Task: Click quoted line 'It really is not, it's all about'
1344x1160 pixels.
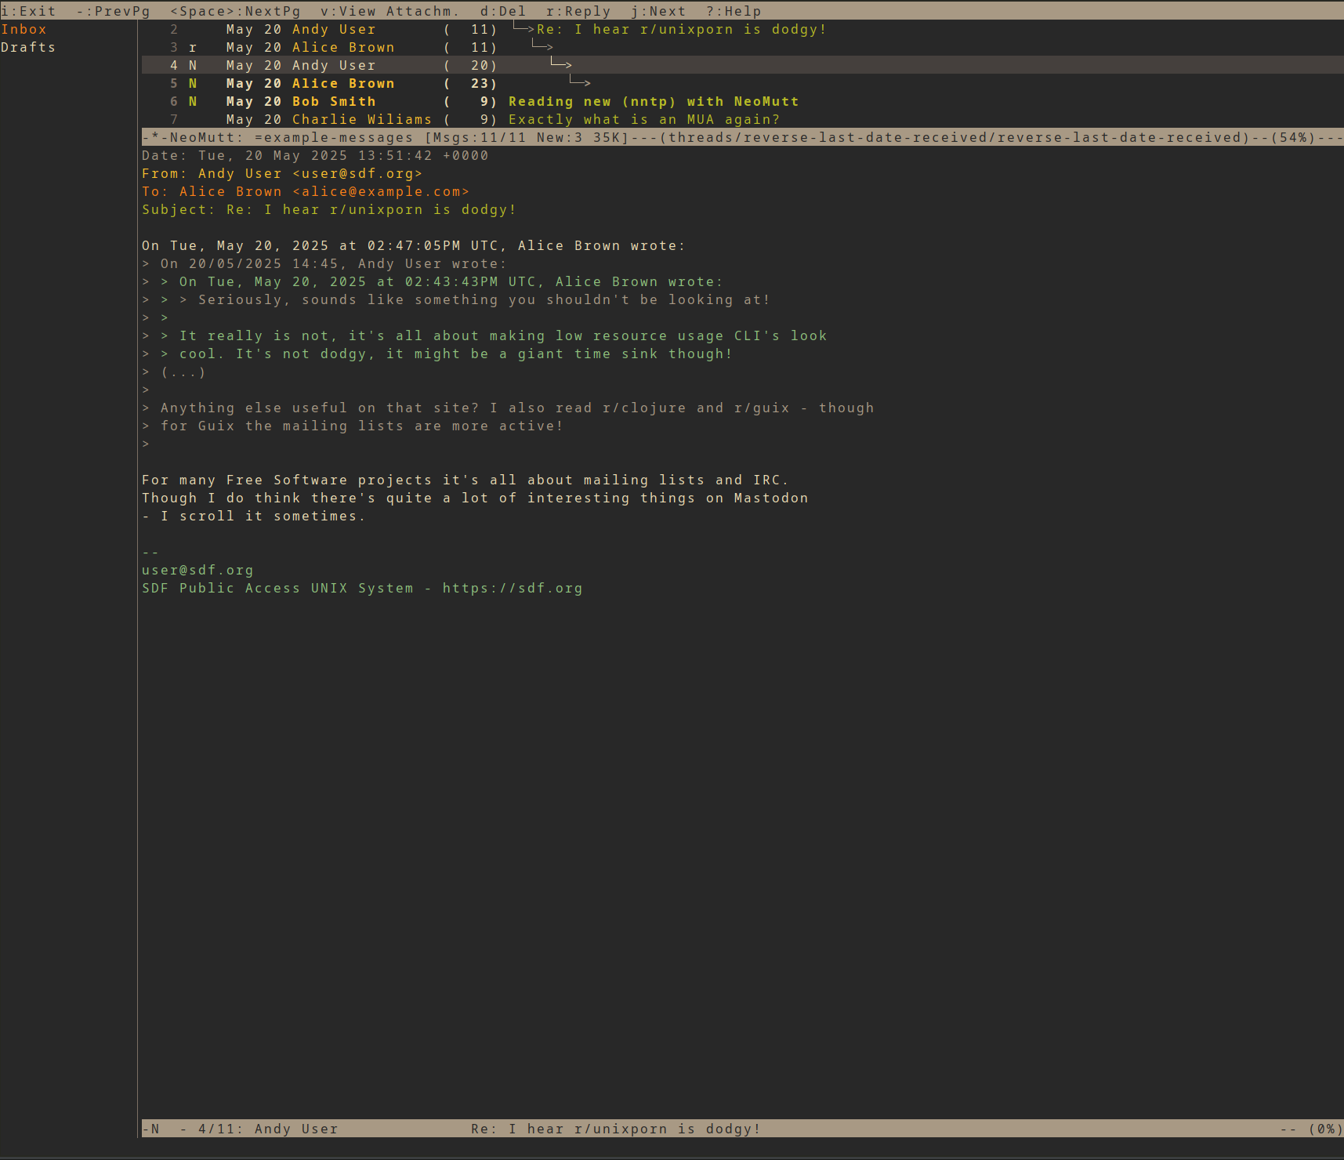Action: click(x=484, y=335)
